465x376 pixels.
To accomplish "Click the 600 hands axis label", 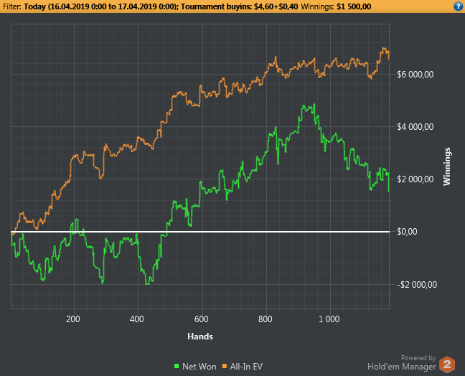I will (201, 319).
